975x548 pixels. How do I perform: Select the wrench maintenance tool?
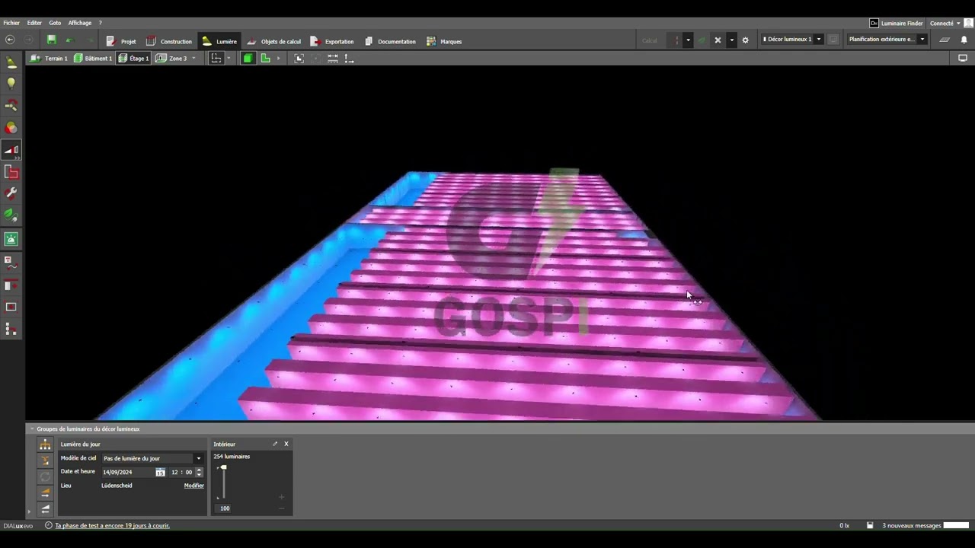point(11,194)
